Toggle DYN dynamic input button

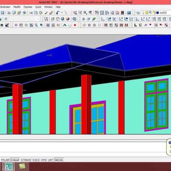[44, 160]
